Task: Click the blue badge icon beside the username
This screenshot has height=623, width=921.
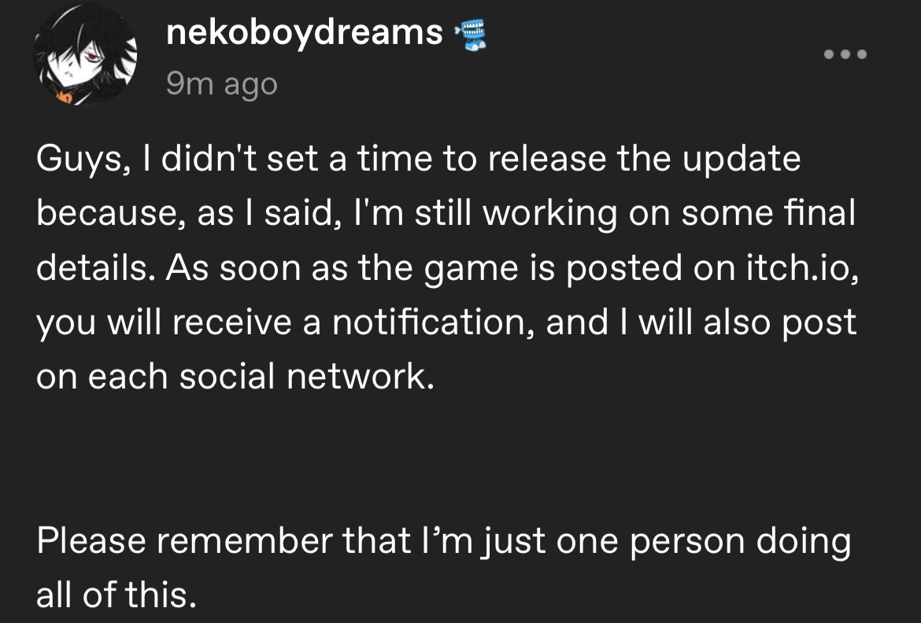Action: (472, 36)
